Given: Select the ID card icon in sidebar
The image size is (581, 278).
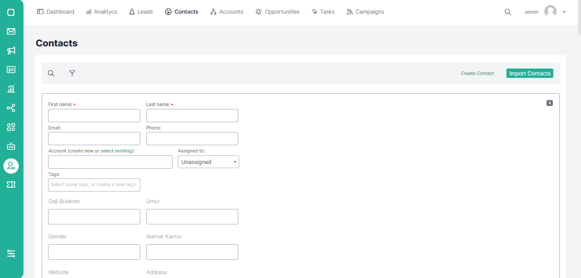Looking at the screenshot, I should [x=11, y=70].
